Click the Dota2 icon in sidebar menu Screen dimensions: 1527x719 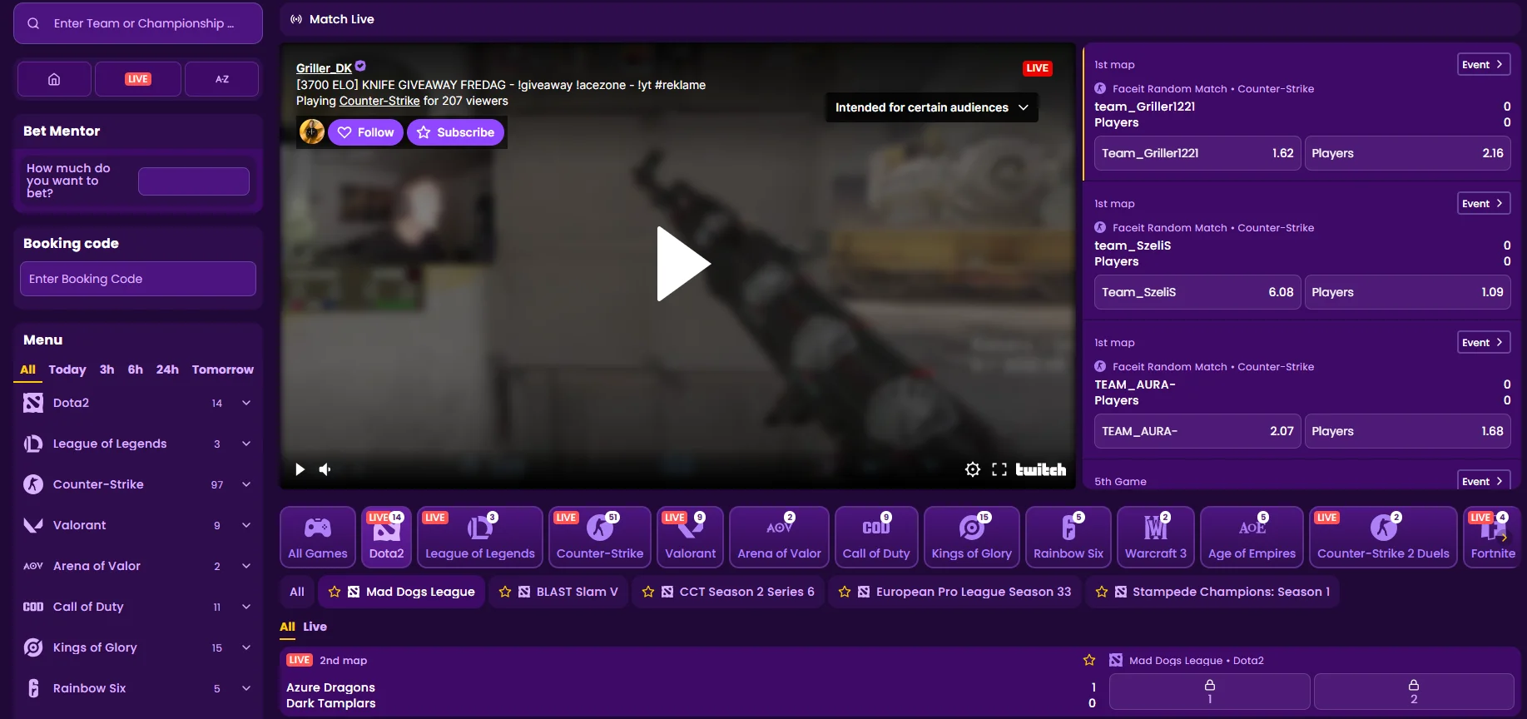[33, 403]
